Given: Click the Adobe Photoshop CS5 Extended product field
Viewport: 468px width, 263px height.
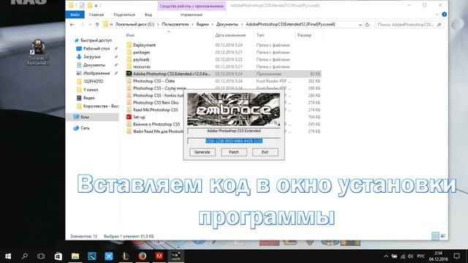Looking at the screenshot, I should (234, 131).
